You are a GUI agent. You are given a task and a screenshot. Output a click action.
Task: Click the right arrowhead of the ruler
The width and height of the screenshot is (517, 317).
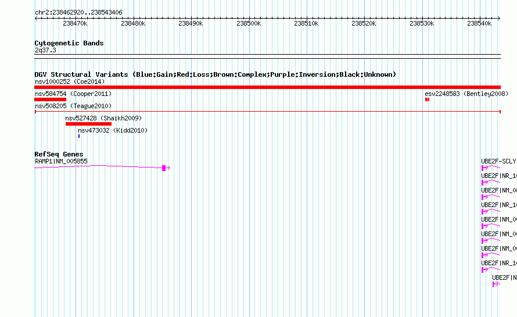point(499,18)
